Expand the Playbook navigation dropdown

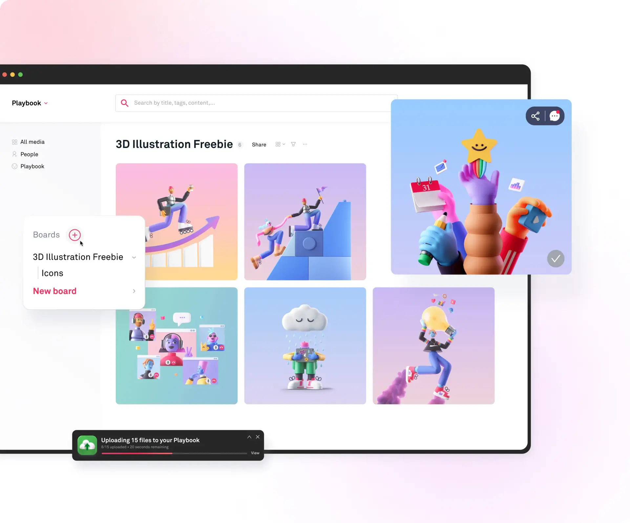tap(47, 103)
